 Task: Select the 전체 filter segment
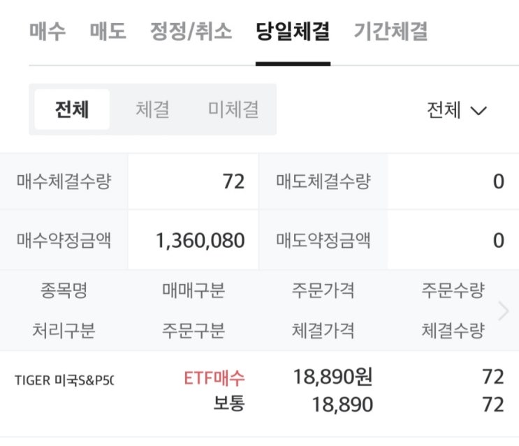pyautogui.click(x=72, y=110)
